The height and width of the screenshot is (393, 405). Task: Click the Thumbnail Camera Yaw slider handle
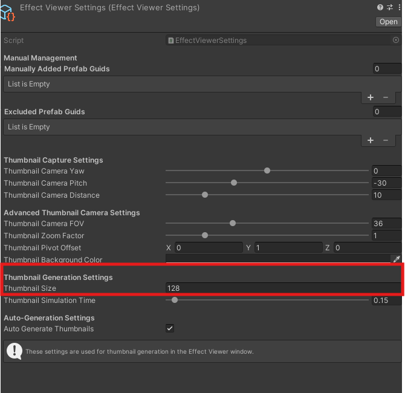pos(267,171)
